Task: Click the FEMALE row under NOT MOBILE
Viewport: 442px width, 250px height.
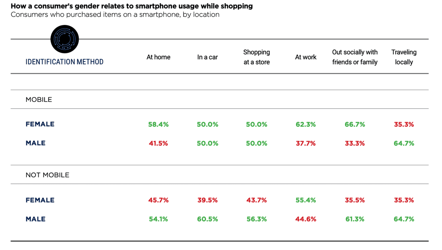Action: pos(40,200)
